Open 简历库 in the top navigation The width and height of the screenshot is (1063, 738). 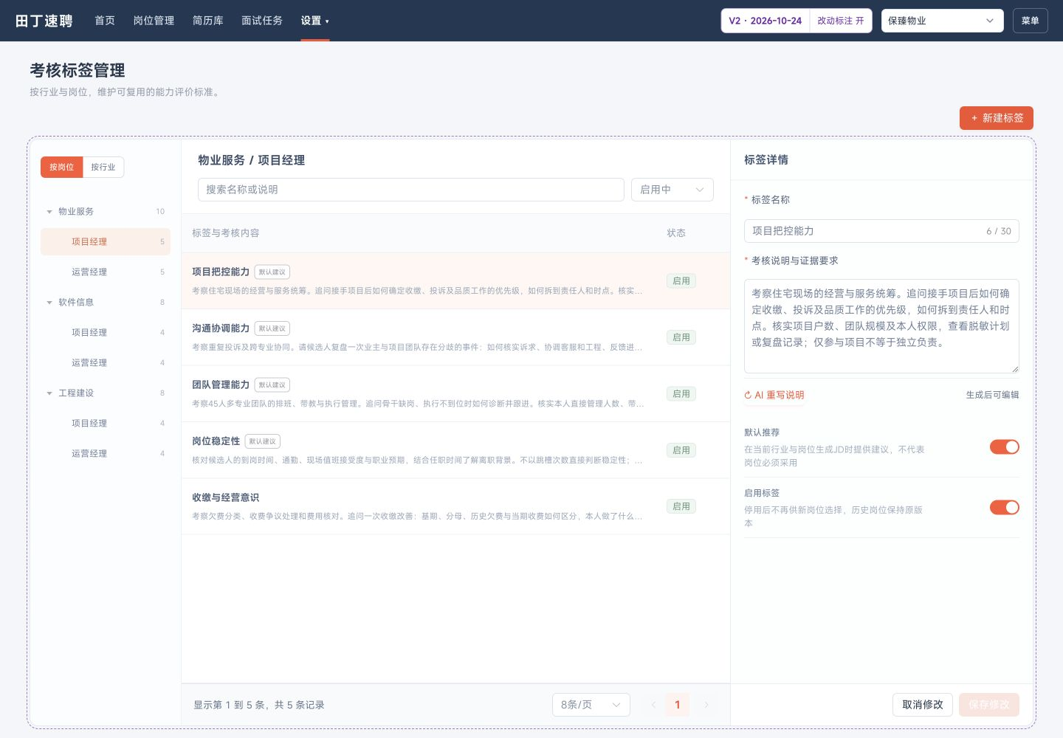(208, 21)
